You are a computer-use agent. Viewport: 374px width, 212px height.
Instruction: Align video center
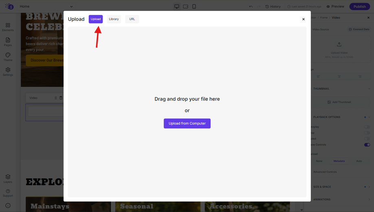[x=339, y=77]
